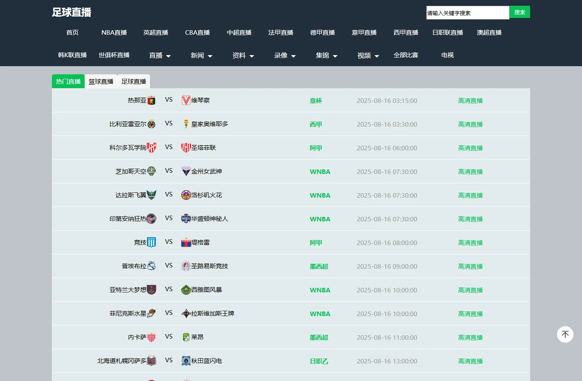Click the 西雅图风暴 team logo

click(186, 290)
